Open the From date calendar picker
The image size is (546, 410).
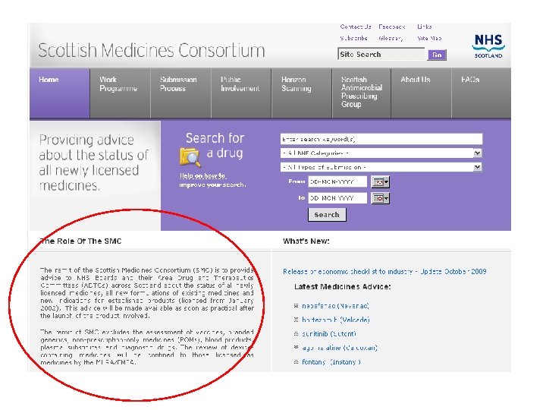[x=380, y=182]
